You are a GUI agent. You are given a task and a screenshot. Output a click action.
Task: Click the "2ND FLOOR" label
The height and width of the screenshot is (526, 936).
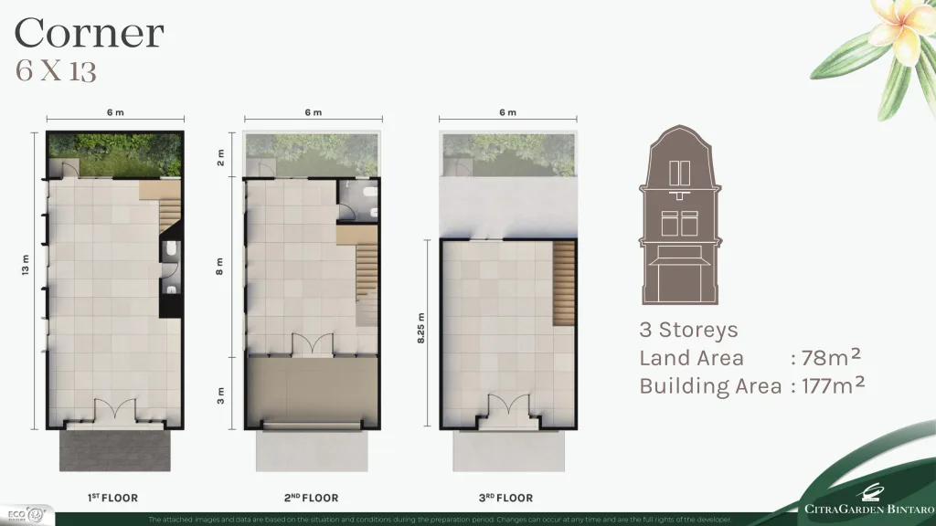point(311,498)
